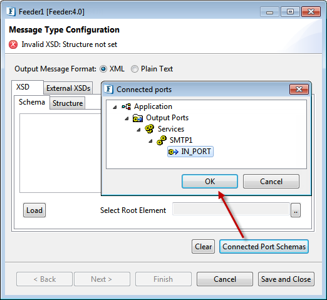Open the Structure tab
Viewport: 327px width, 300px height.
pos(68,103)
